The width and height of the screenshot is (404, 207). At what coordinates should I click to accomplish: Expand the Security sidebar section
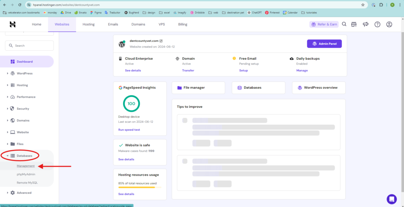(x=22, y=109)
